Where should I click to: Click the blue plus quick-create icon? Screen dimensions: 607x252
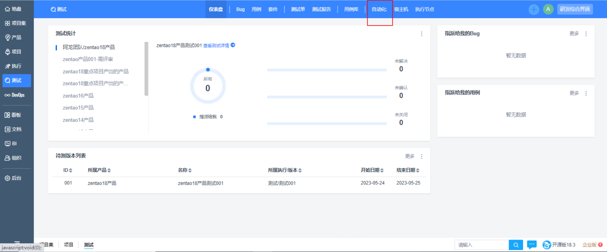click(x=534, y=10)
